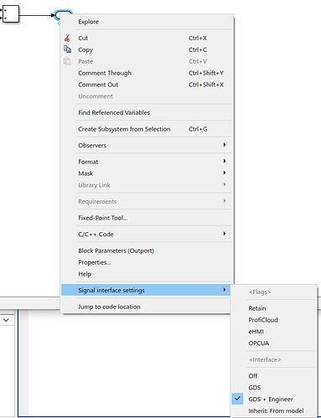Select Find Referenced Variables
Screen dimensions: 321x418
click(x=147, y=112)
